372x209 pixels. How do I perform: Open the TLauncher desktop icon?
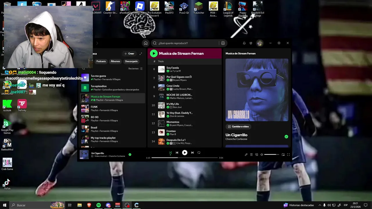coord(198,8)
